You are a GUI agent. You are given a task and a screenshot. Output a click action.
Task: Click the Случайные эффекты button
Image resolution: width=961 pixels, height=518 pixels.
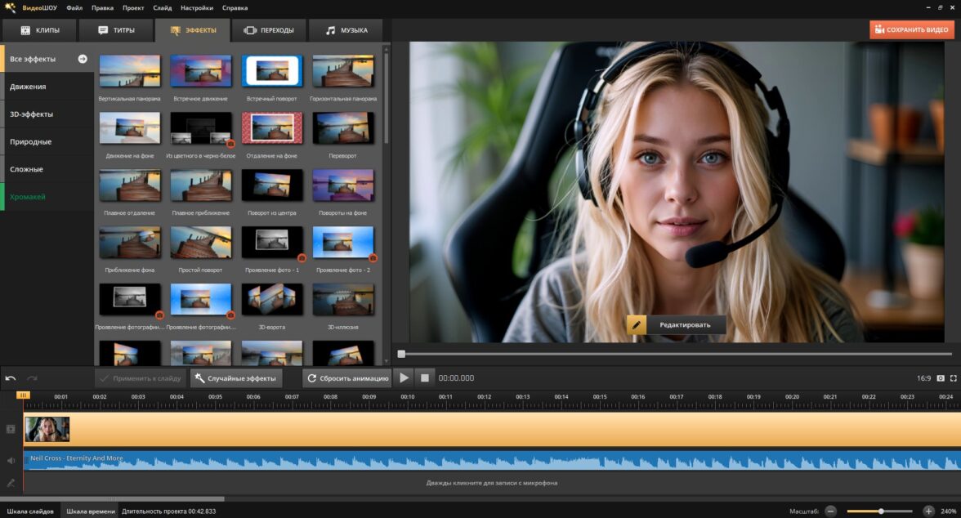[x=236, y=378]
